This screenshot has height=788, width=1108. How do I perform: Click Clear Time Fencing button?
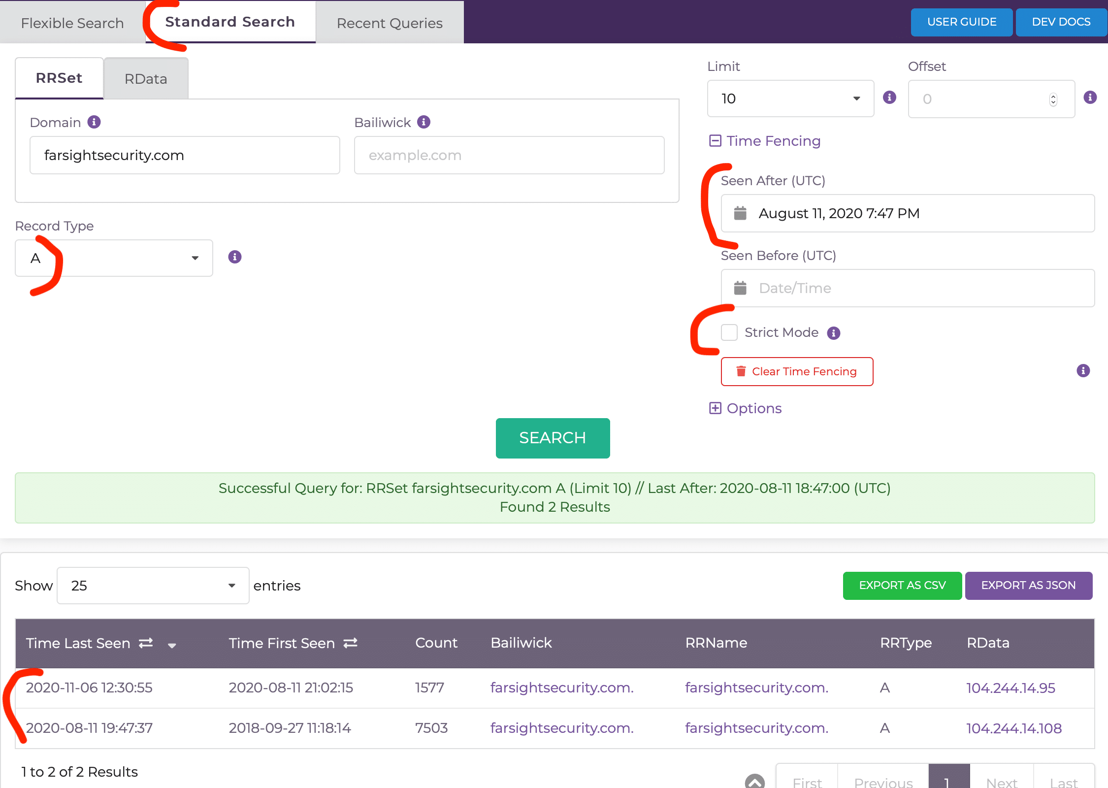pos(797,371)
